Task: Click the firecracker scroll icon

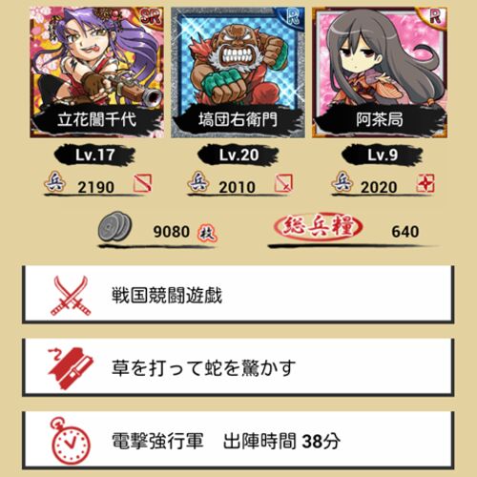Action: [x=71, y=368]
